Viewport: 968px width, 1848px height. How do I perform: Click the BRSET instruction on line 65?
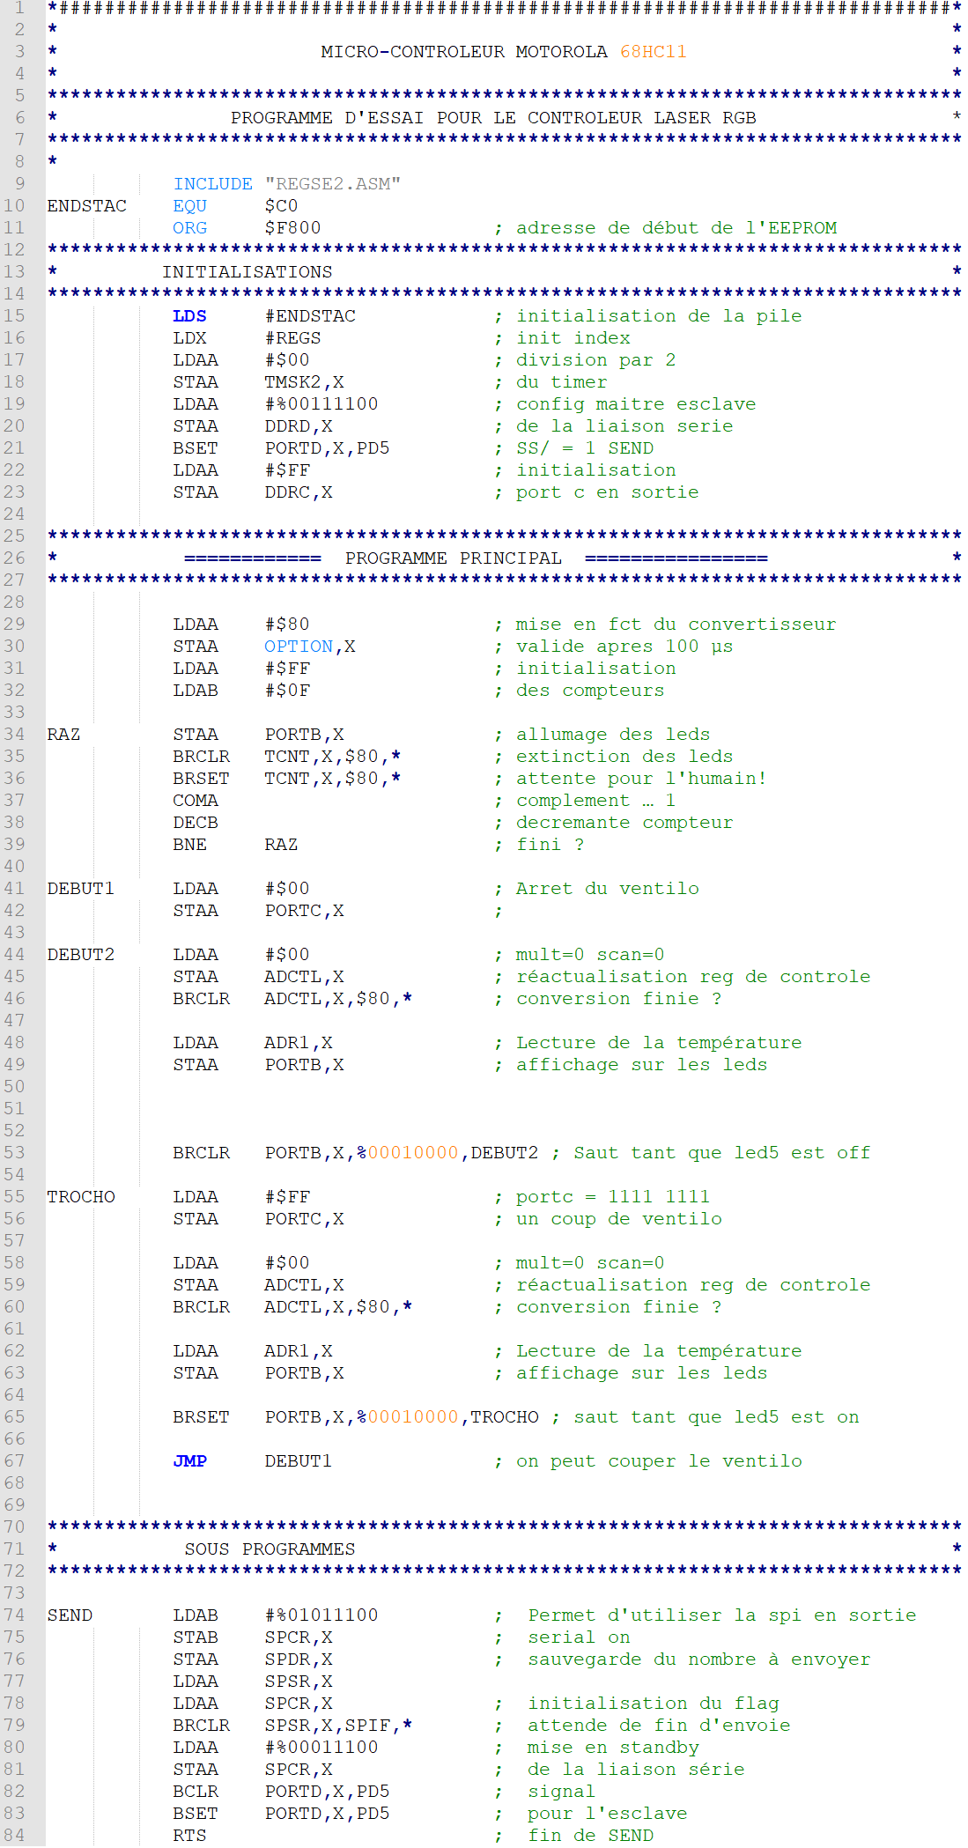tap(201, 1417)
